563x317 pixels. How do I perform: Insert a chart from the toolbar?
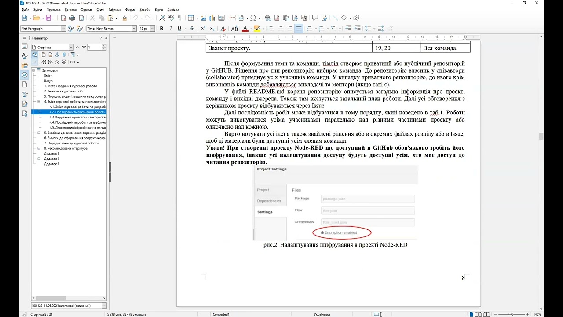point(212,18)
